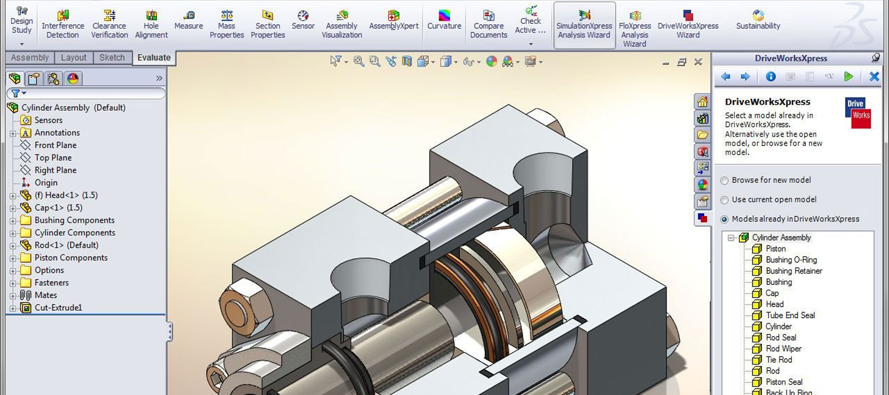Viewport: 889px width, 395px height.
Task: Click the blue info icon in DriveWorksXpress
Action: click(770, 77)
